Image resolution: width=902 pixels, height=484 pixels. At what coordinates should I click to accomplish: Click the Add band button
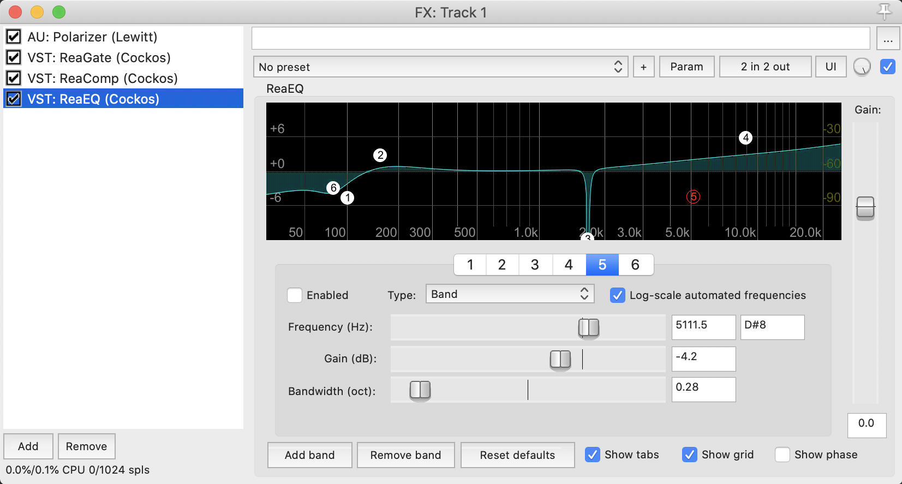click(309, 455)
